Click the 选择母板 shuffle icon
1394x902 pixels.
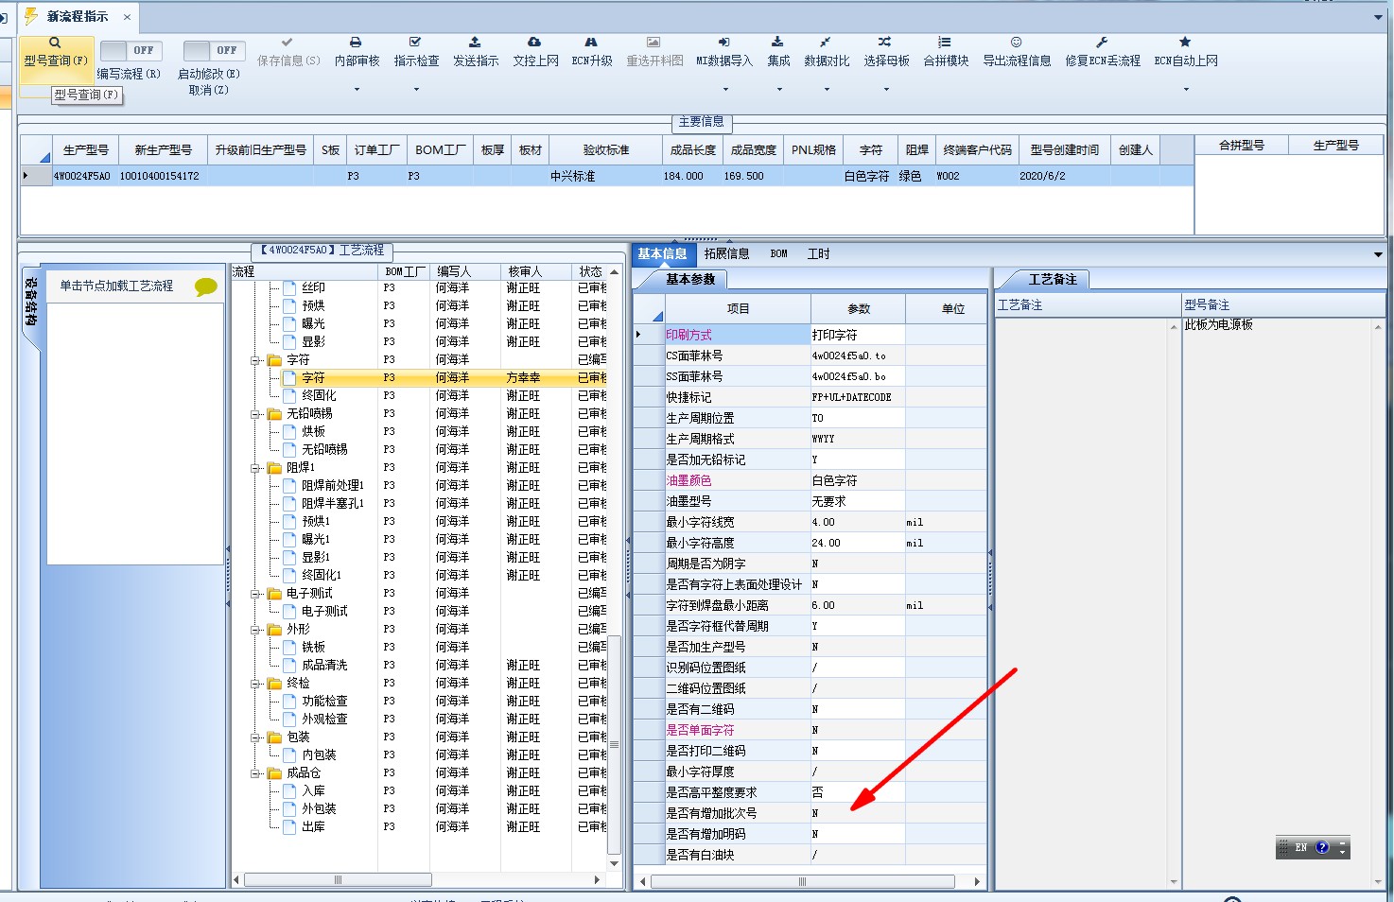click(x=884, y=43)
